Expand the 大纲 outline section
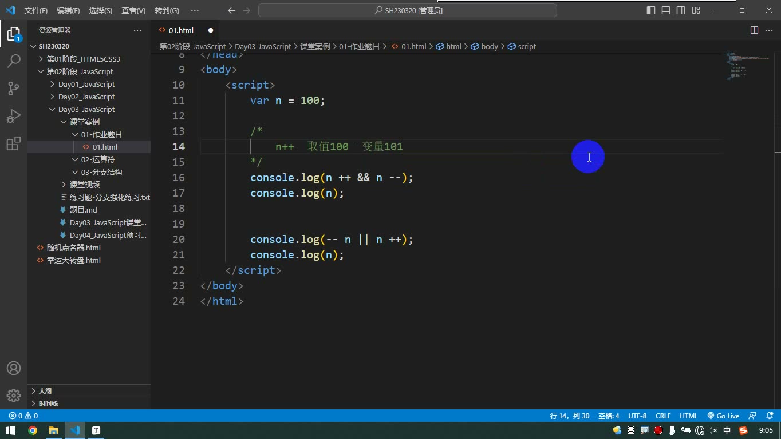Screen dimensions: 781x439 click(89, 391)
